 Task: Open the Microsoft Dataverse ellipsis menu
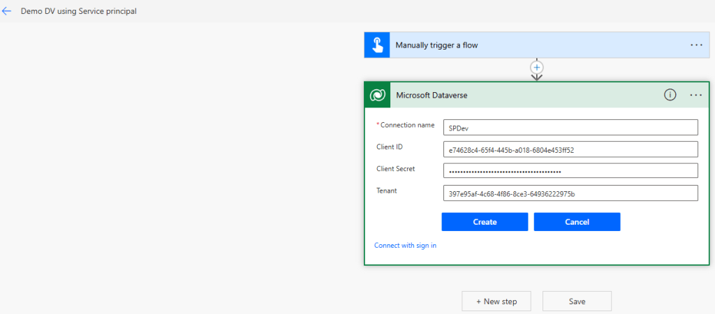click(x=695, y=95)
